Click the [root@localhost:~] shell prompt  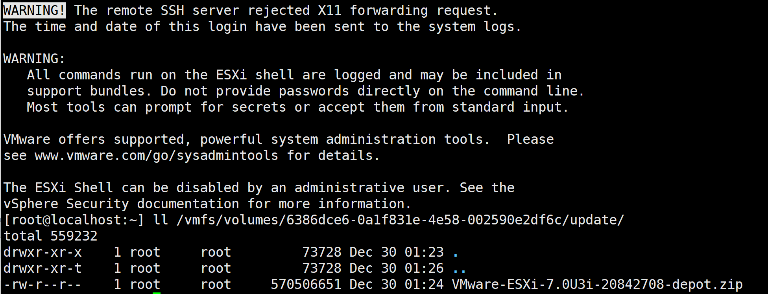tap(74, 220)
